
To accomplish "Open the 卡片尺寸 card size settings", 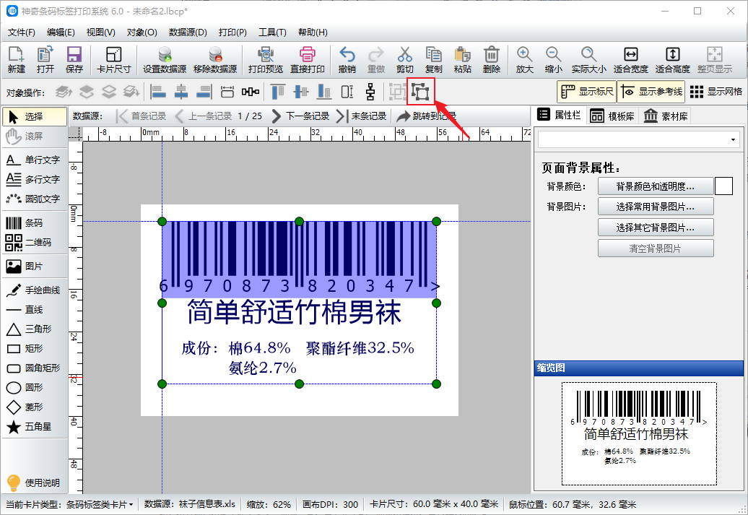I will (x=113, y=60).
